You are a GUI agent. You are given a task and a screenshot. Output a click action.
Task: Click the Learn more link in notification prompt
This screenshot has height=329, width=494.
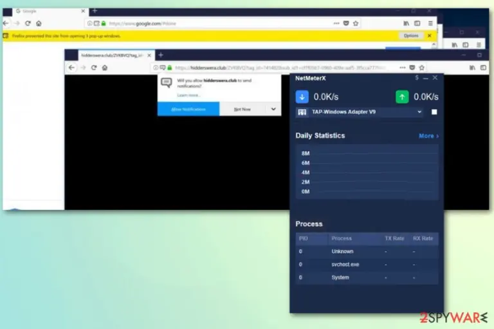click(188, 95)
